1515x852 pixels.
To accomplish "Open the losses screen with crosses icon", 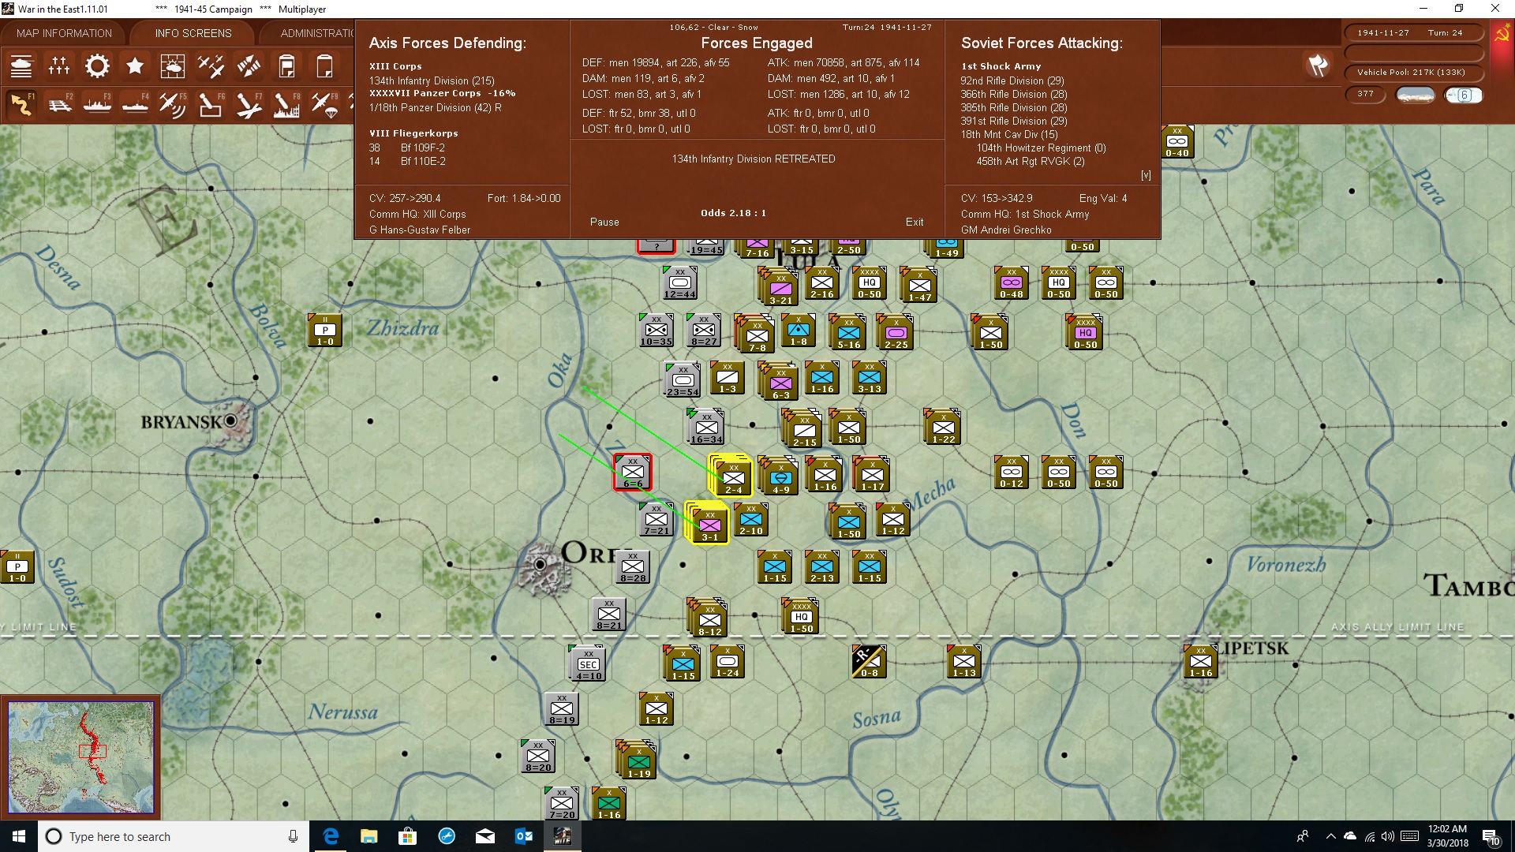I will pyautogui.click(x=59, y=66).
